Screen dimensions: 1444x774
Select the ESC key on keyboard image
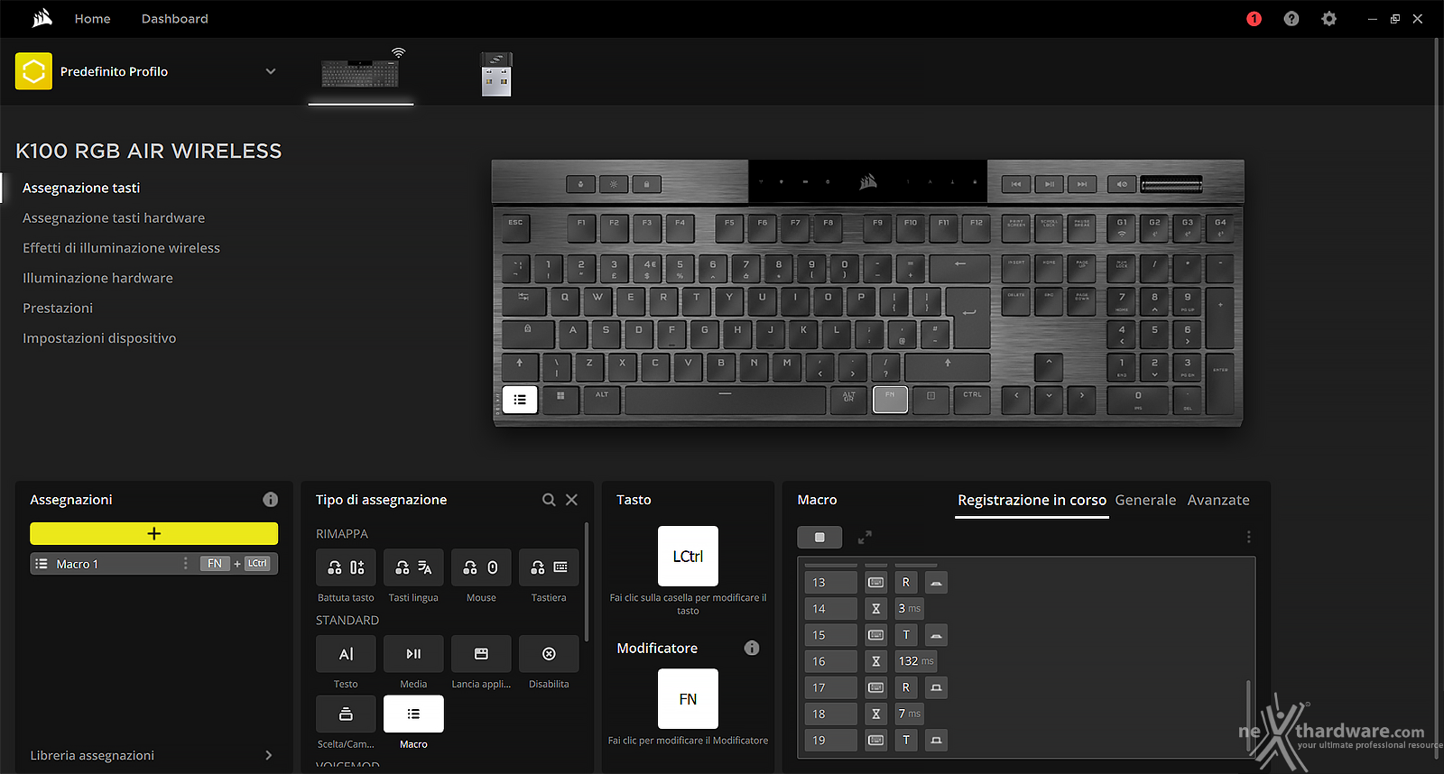[x=515, y=228]
